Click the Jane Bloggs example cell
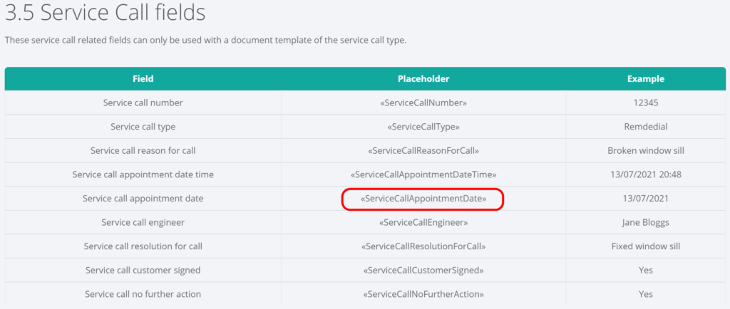Image resolution: width=730 pixels, height=309 pixels. (645, 223)
